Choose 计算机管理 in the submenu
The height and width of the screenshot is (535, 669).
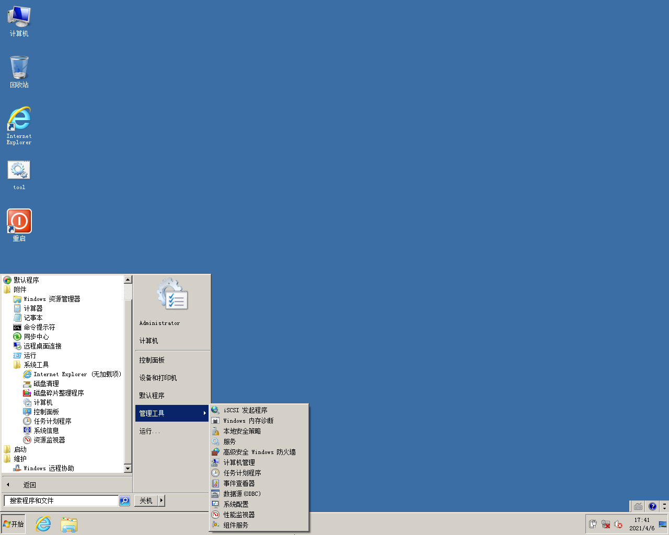[x=239, y=462]
